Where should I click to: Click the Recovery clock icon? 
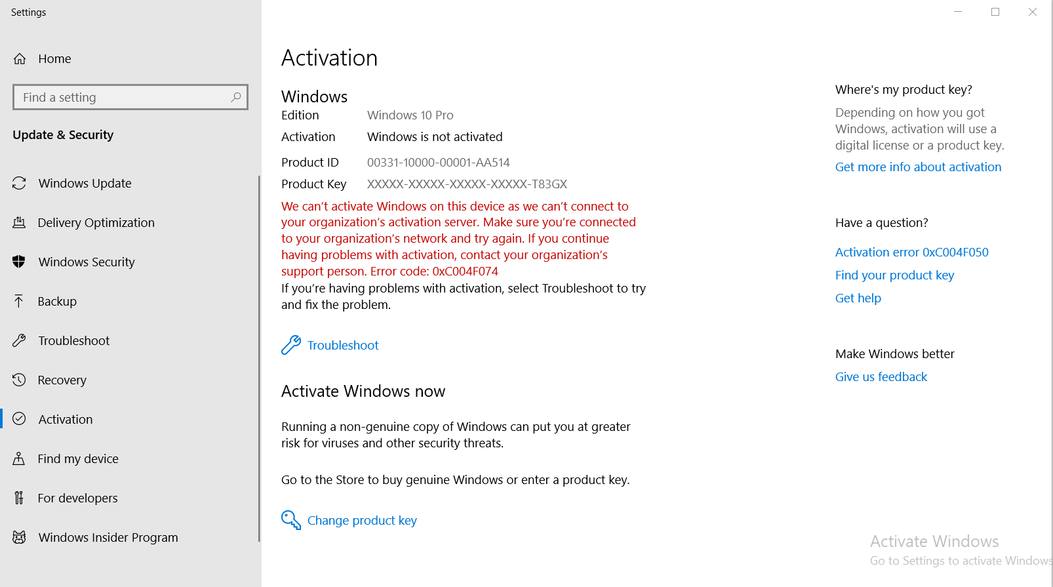click(x=20, y=380)
